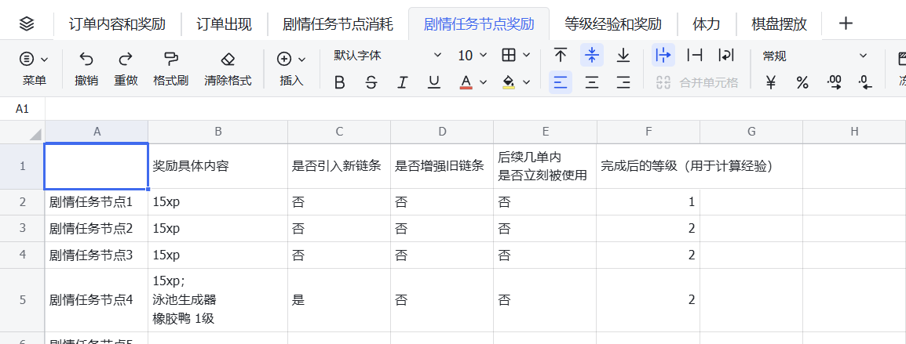Screen dimensions: 906x344
Task: Select column F header
Action: click(648, 132)
